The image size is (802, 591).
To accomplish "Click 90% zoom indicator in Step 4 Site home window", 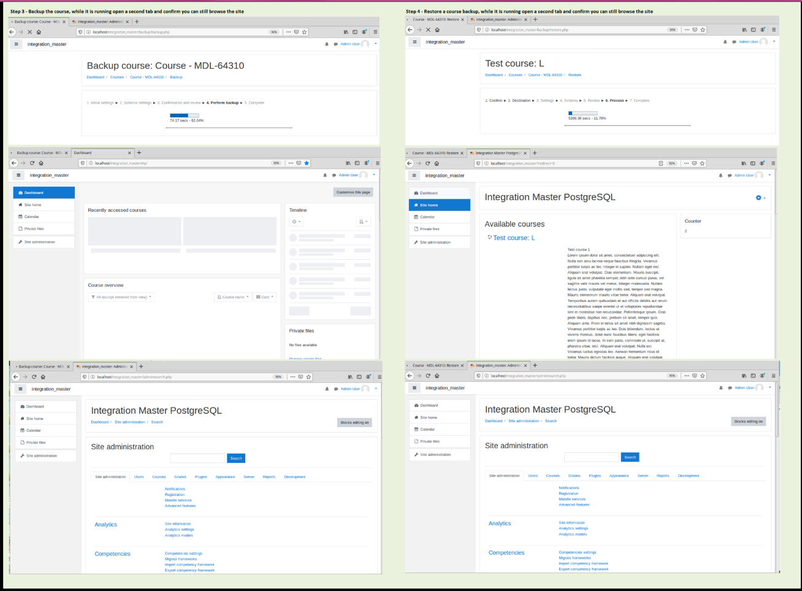I will [x=672, y=163].
